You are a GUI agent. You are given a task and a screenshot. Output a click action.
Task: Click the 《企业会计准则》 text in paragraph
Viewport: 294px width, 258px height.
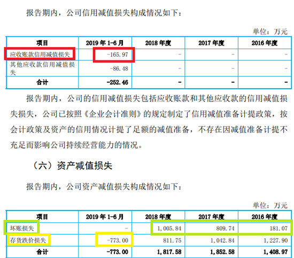coord(112,114)
